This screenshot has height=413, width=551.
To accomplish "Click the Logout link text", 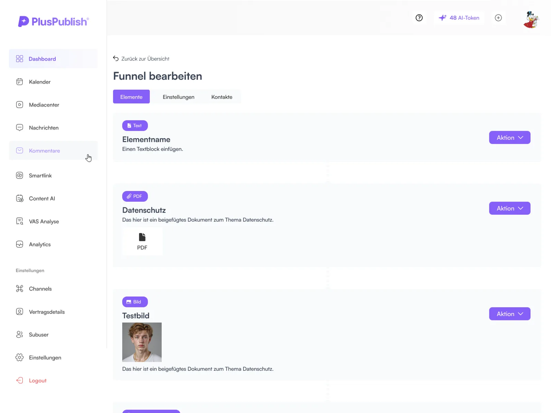I will (x=38, y=381).
